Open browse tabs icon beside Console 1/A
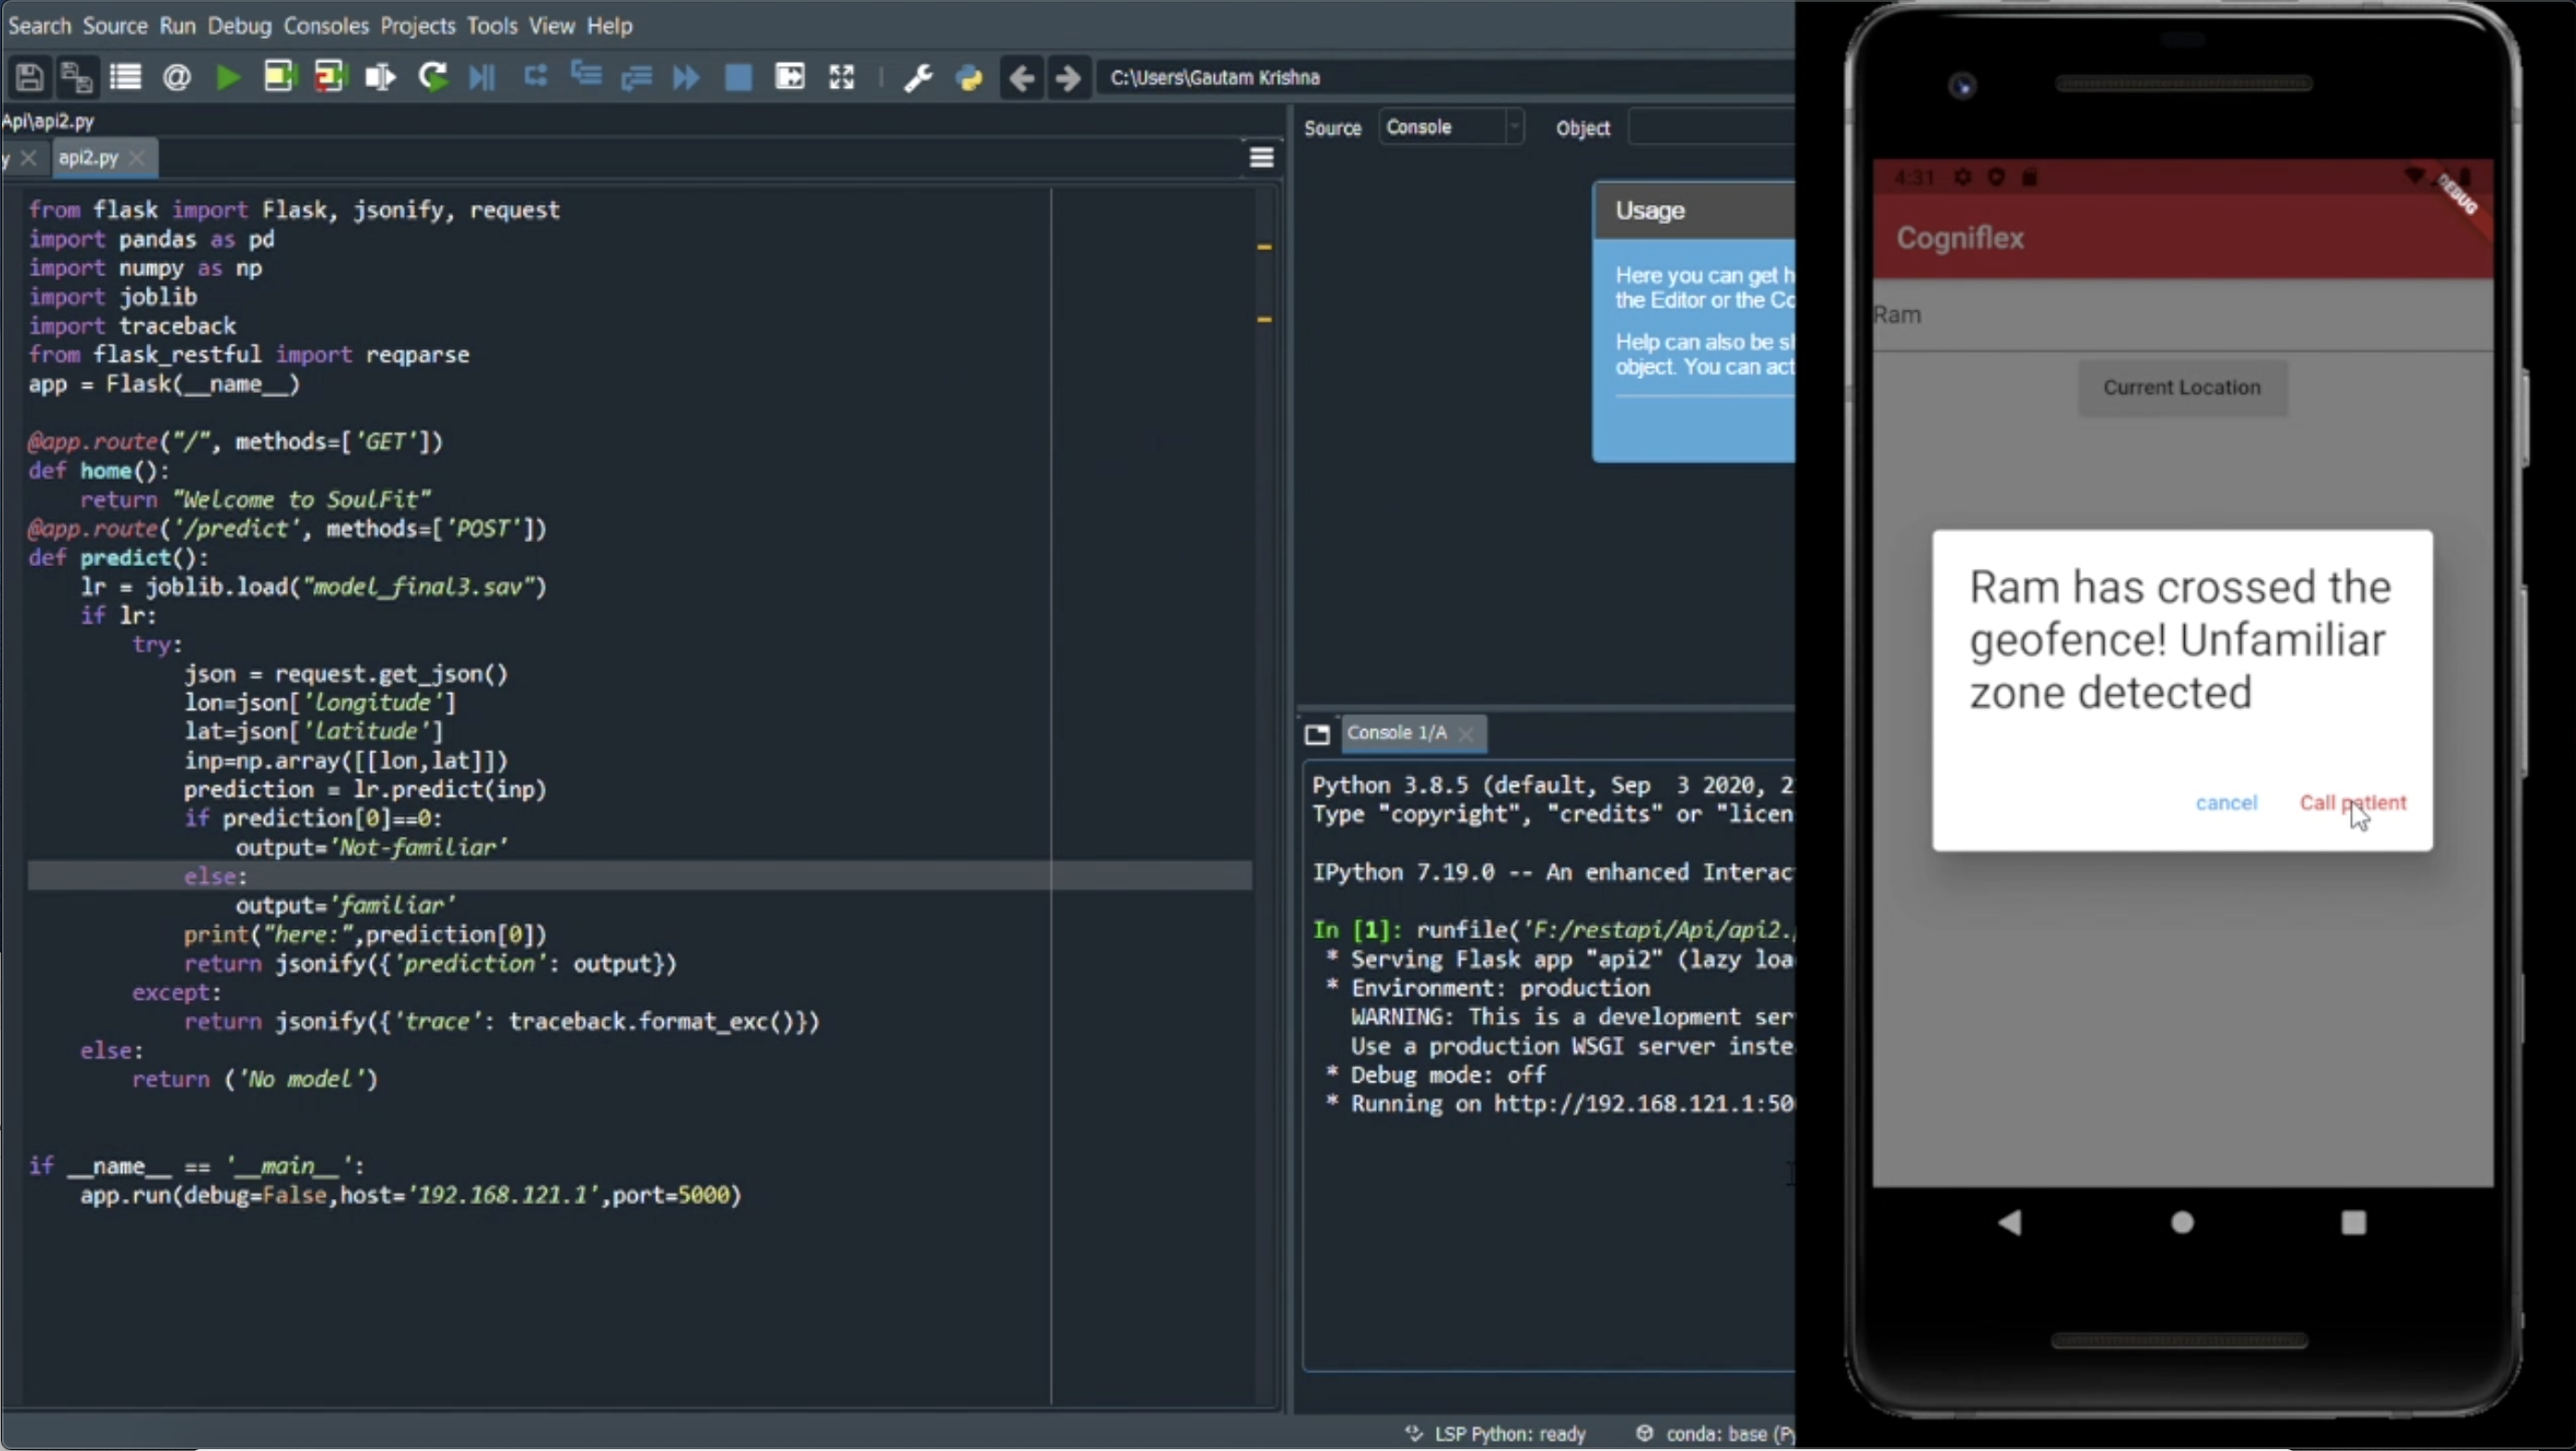The height and width of the screenshot is (1451, 2576). point(1317,735)
